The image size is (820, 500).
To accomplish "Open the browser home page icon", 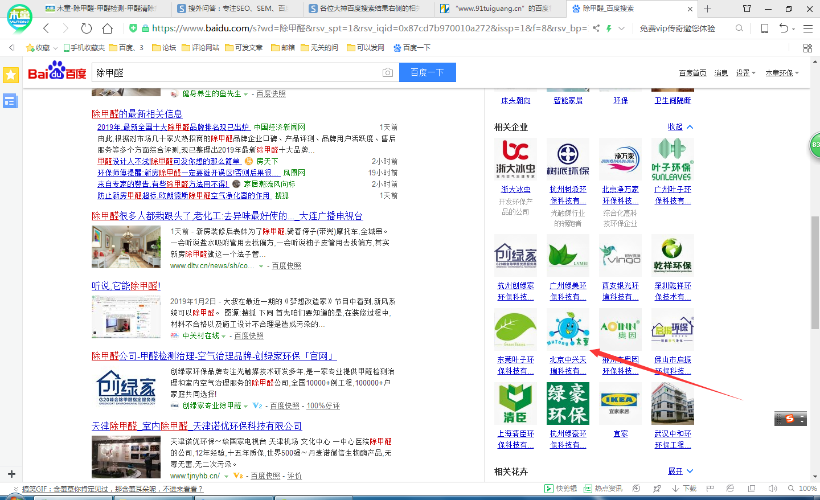I will click(x=107, y=28).
